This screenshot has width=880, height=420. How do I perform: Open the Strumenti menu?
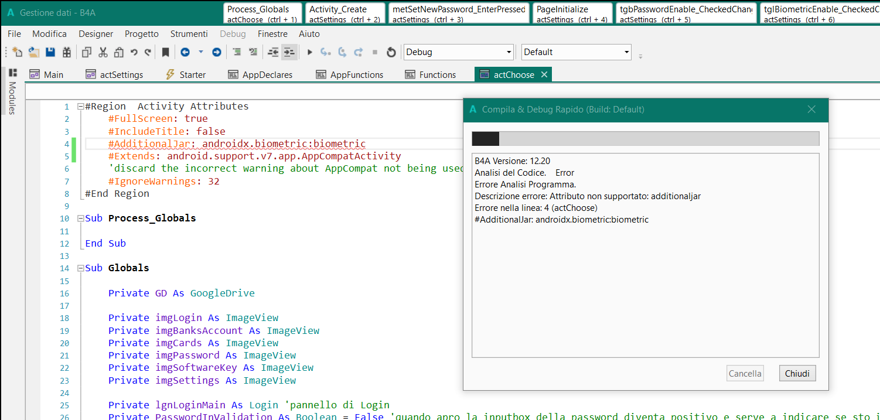click(x=189, y=34)
